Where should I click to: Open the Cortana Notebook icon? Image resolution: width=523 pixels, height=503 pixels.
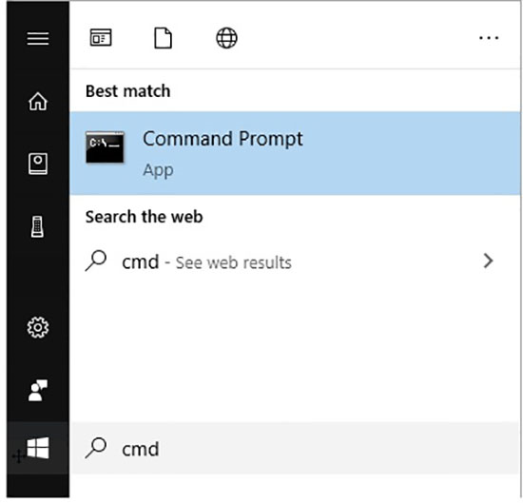38,164
